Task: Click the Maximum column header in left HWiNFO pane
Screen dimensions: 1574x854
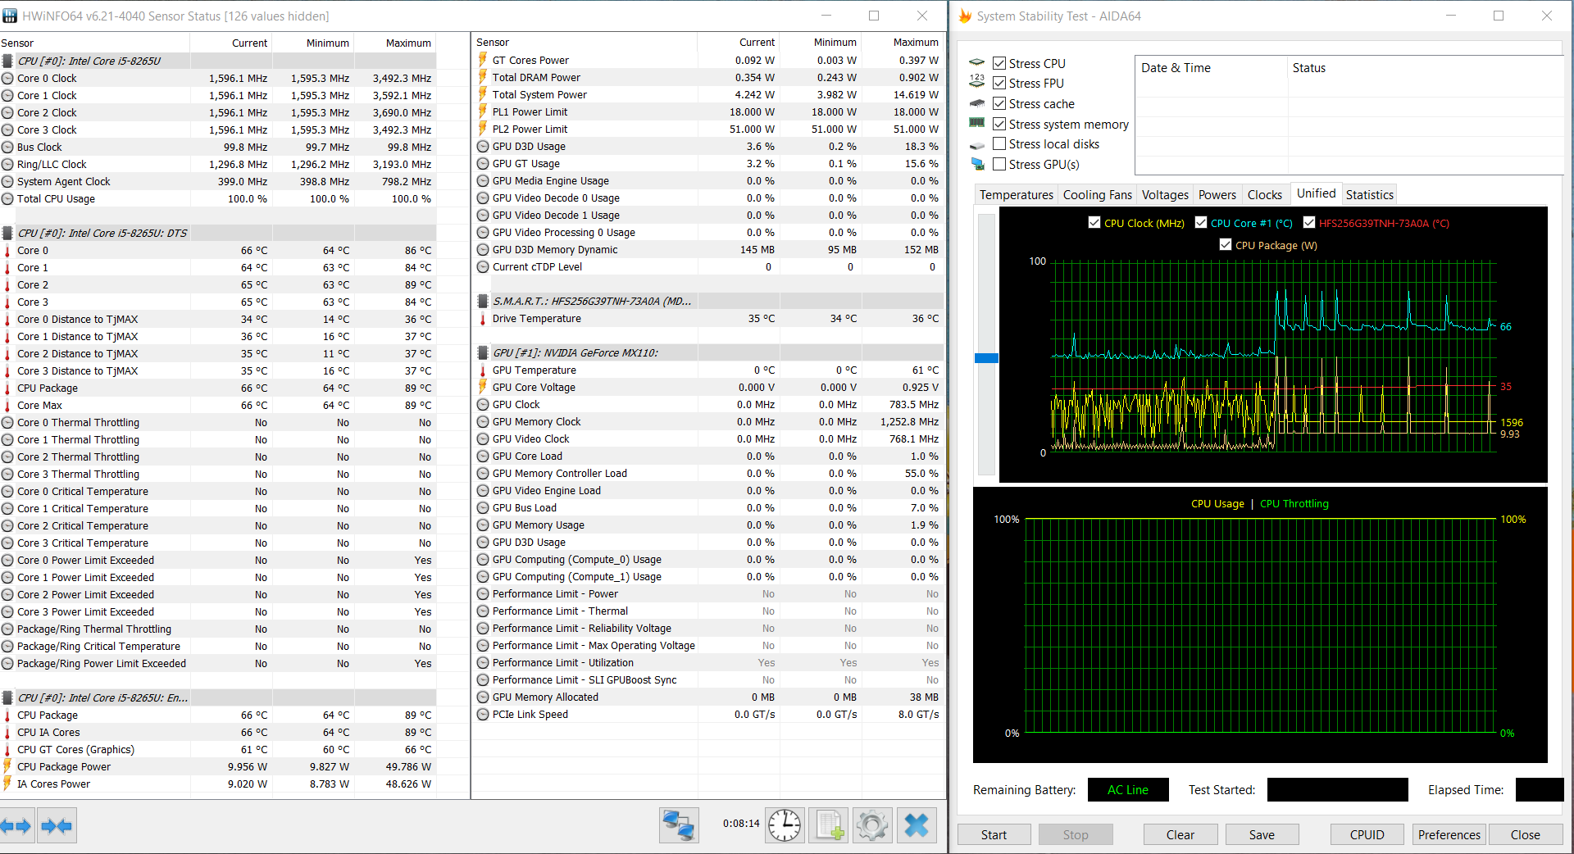Action: (395, 43)
